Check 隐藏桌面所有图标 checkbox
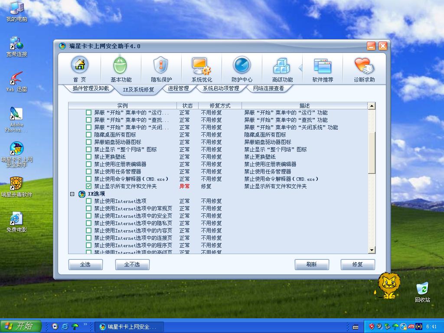Screen dimensions: 444x333 coord(88,135)
